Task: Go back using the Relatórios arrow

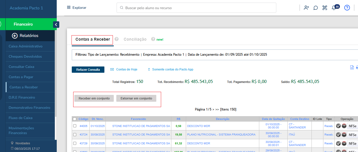Action: click(x=15, y=36)
